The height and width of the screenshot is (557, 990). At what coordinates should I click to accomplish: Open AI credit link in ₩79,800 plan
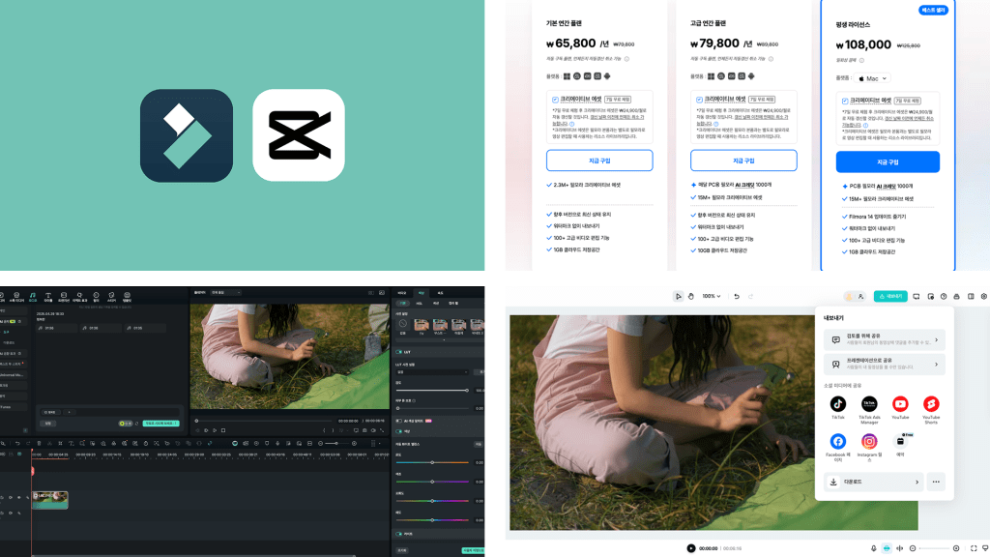[x=744, y=185]
